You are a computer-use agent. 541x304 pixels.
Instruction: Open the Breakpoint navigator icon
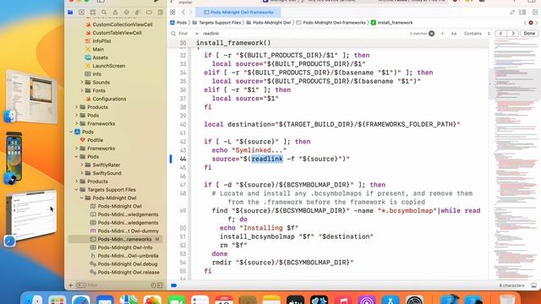point(149,12)
